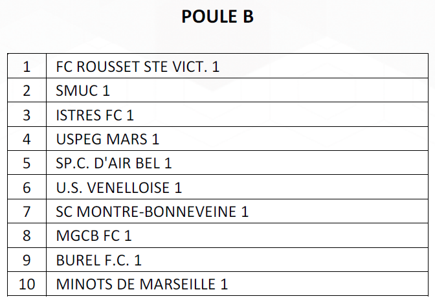Select rank number 3 cell
435x303 pixels.
(x=27, y=115)
